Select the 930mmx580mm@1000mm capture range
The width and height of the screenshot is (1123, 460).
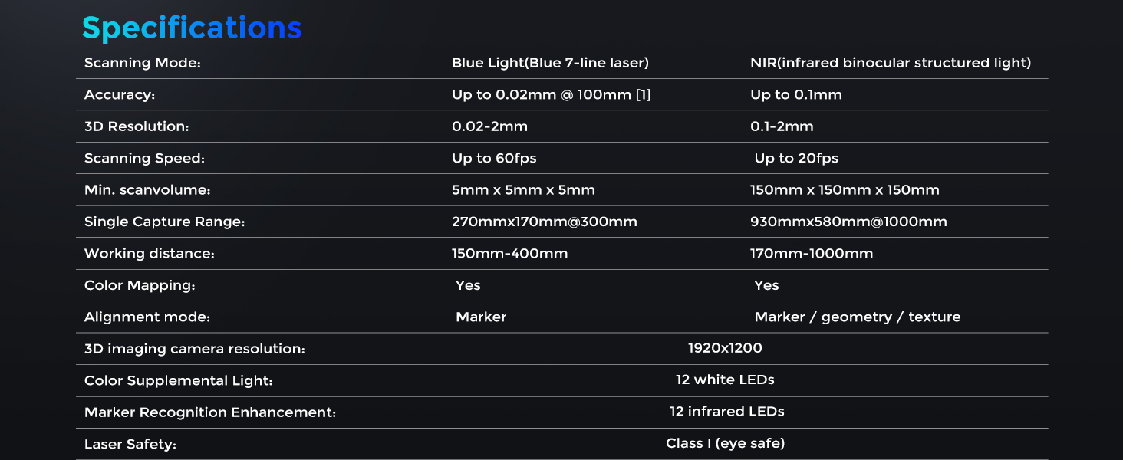pos(848,222)
